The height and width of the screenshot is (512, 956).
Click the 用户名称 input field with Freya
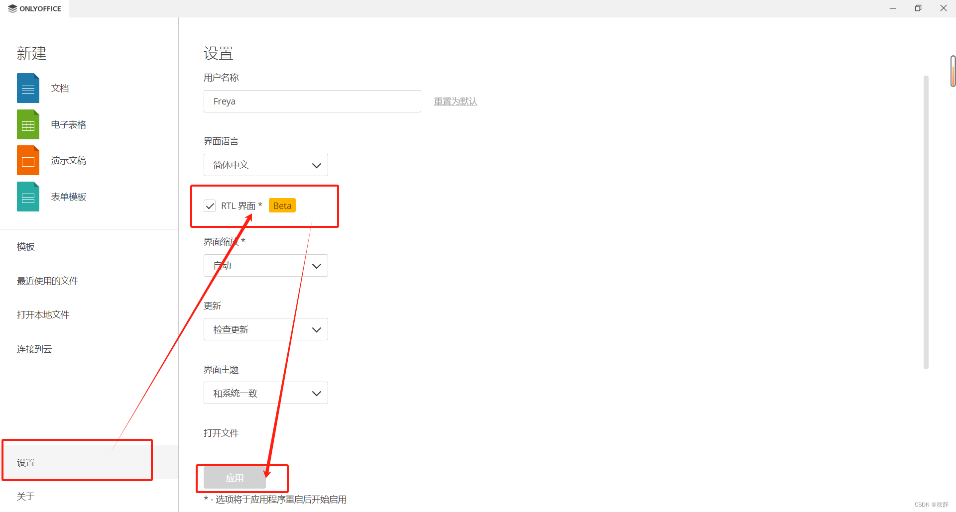pyautogui.click(x=312, y=101)
